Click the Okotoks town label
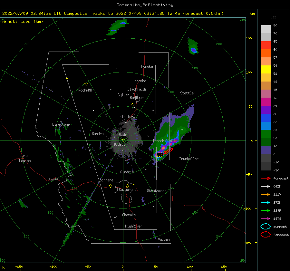 point(129,215)
